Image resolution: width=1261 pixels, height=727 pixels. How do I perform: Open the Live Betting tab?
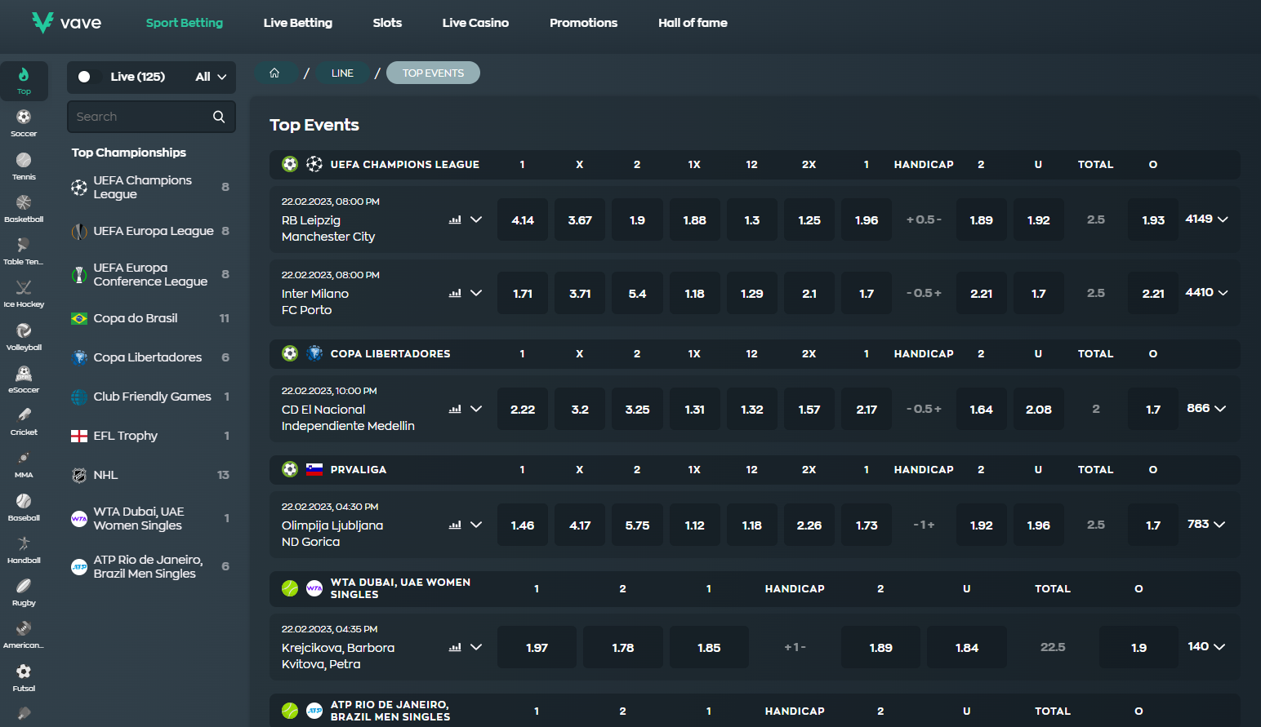298,23
